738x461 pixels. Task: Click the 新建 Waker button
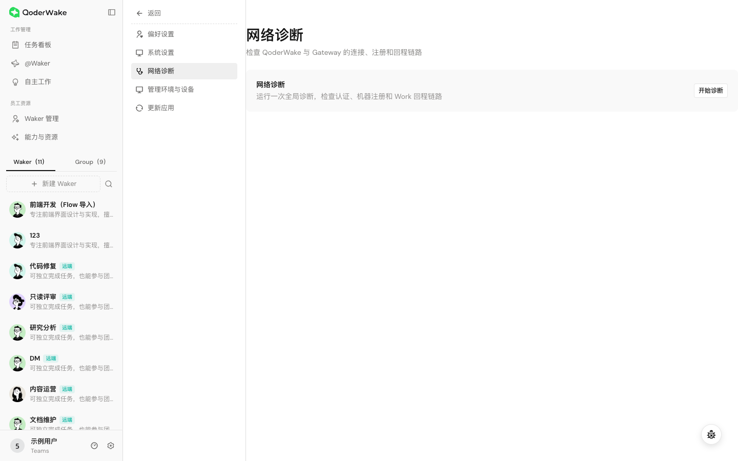pos(53,184)
